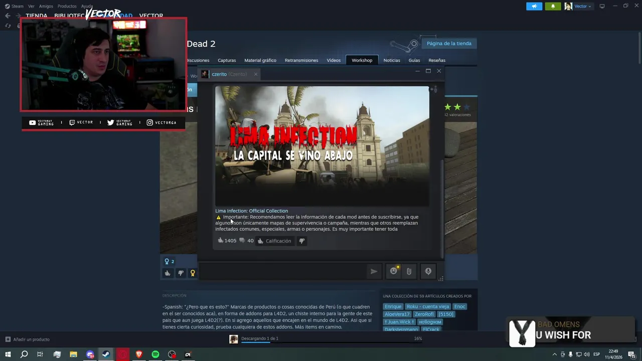
Task: Click the chat window scrollbar
Action: [442, 208]
